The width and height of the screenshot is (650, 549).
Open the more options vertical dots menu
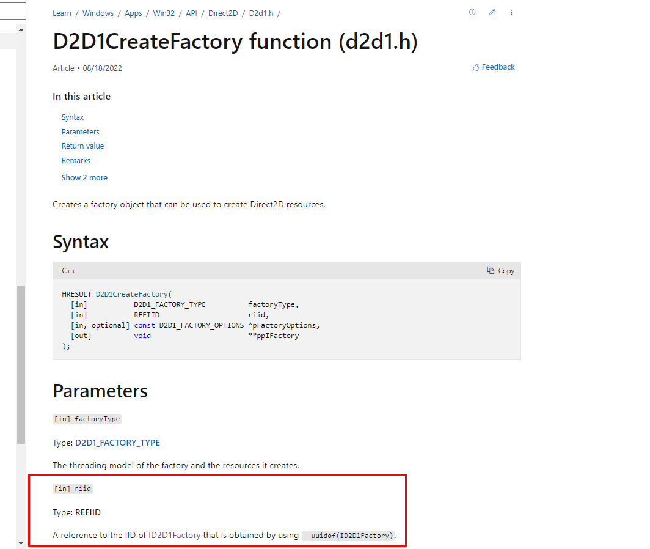coord(511,12)
